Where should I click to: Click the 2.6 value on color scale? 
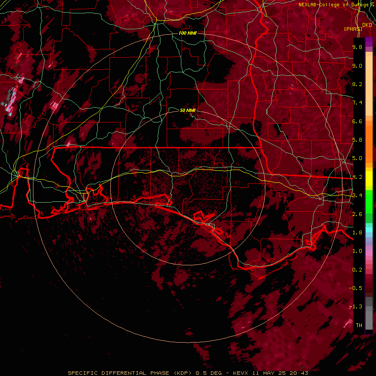(357, 214)
